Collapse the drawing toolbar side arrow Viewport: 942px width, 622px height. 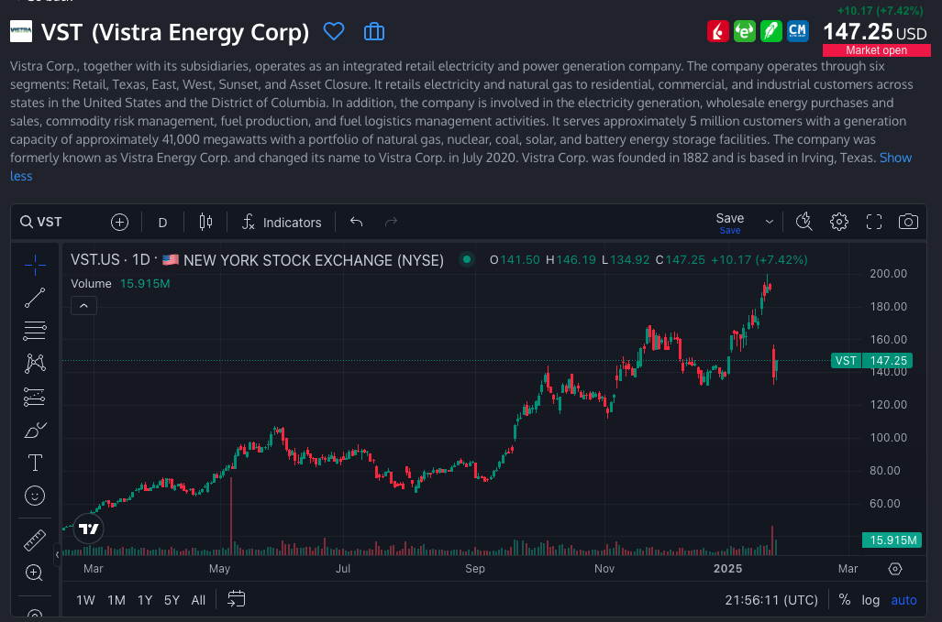[57, 555]
